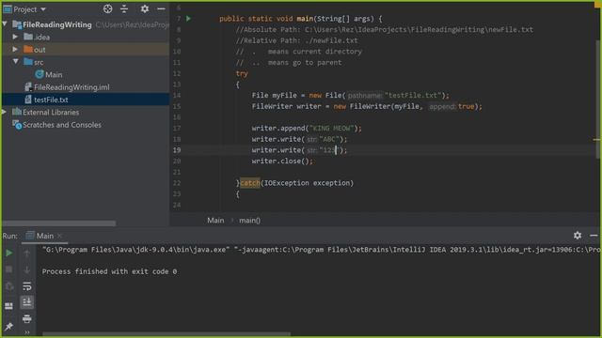Click the Main class icon in the tree

pyautogui.click(x=40, y=74)
